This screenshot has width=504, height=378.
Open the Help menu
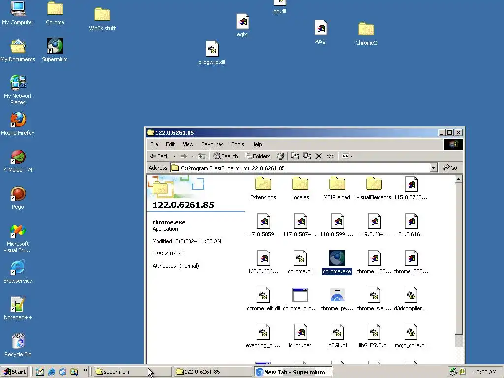click(x=256, y=144)
